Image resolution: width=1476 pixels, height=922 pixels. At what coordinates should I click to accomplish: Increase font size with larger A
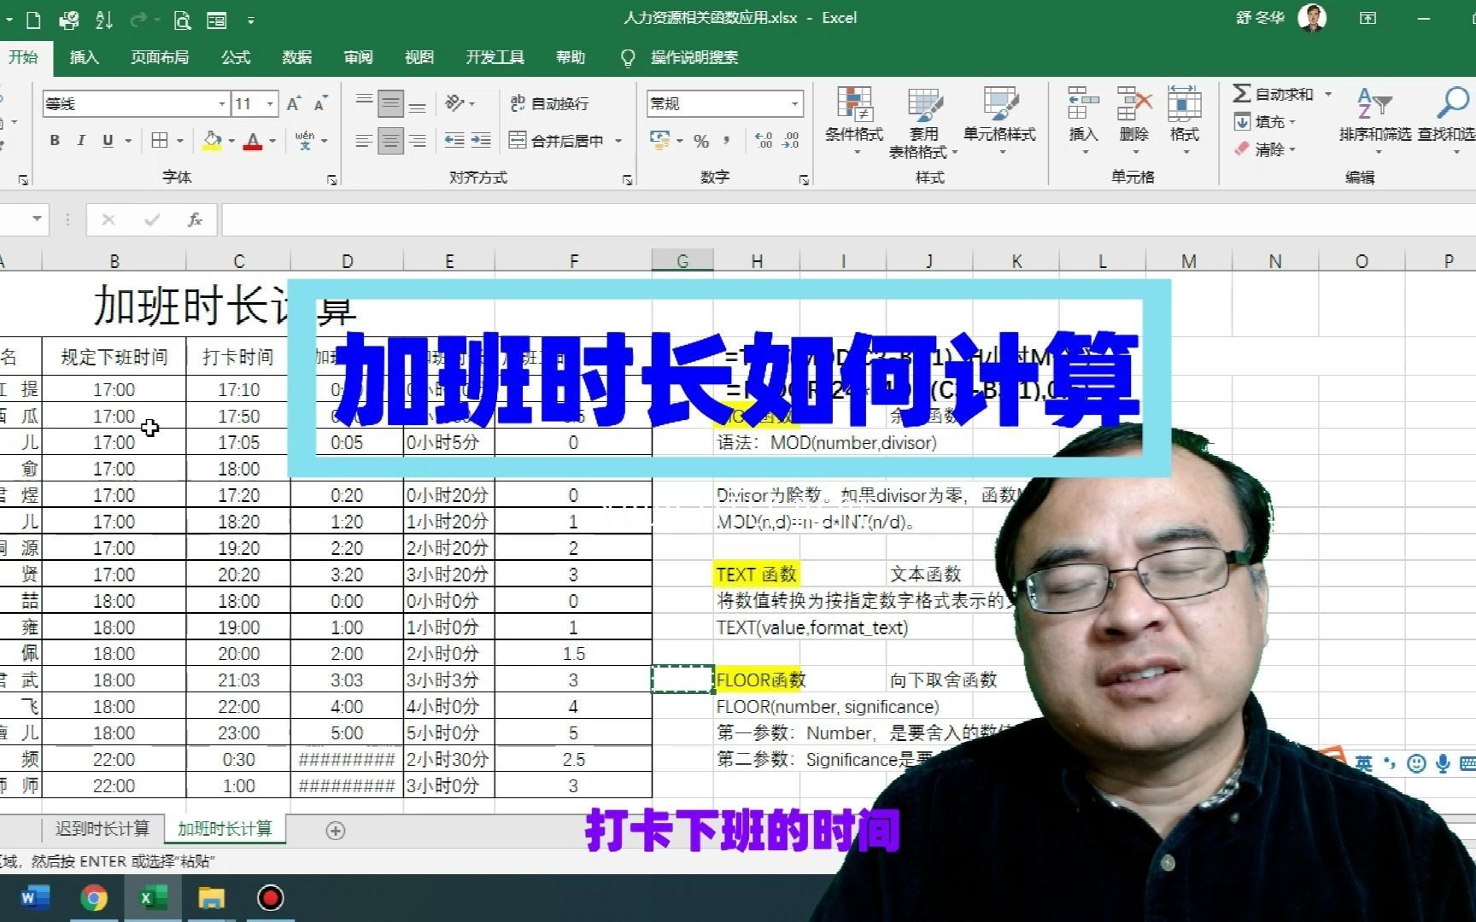pos(294,103)
